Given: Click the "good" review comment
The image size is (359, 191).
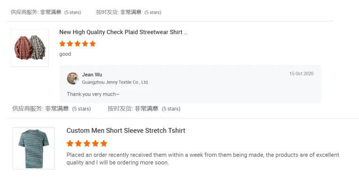Looking at the screenshot, I should click(x=65, y=54).
